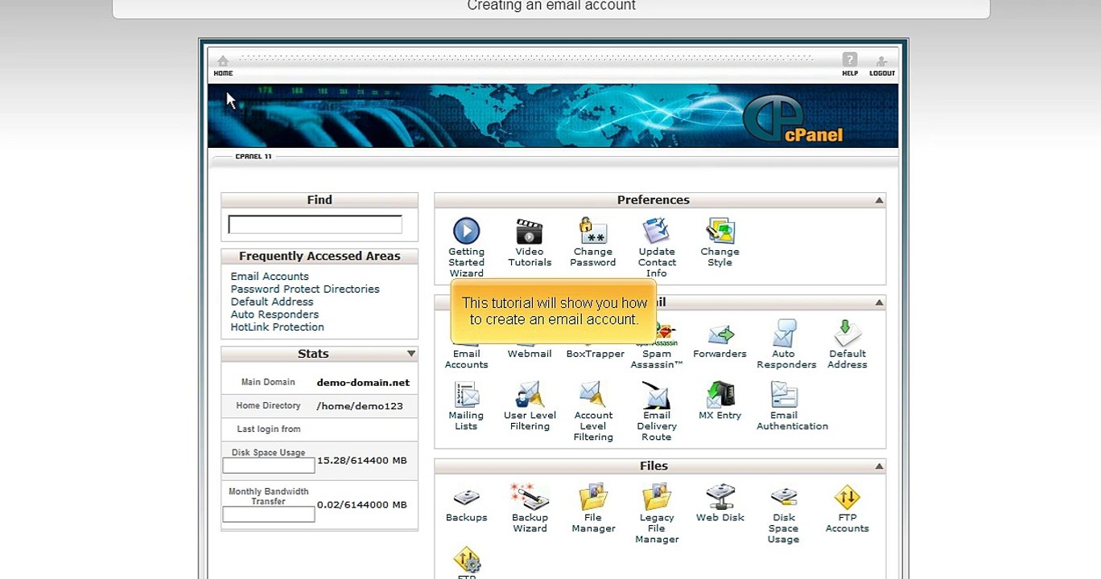Click the Frequently Accessed Areas header
1101x579 pixels.
[320, 257]
